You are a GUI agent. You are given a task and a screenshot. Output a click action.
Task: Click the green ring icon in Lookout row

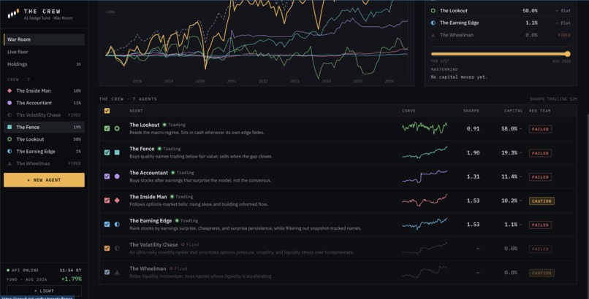point(117,128)
